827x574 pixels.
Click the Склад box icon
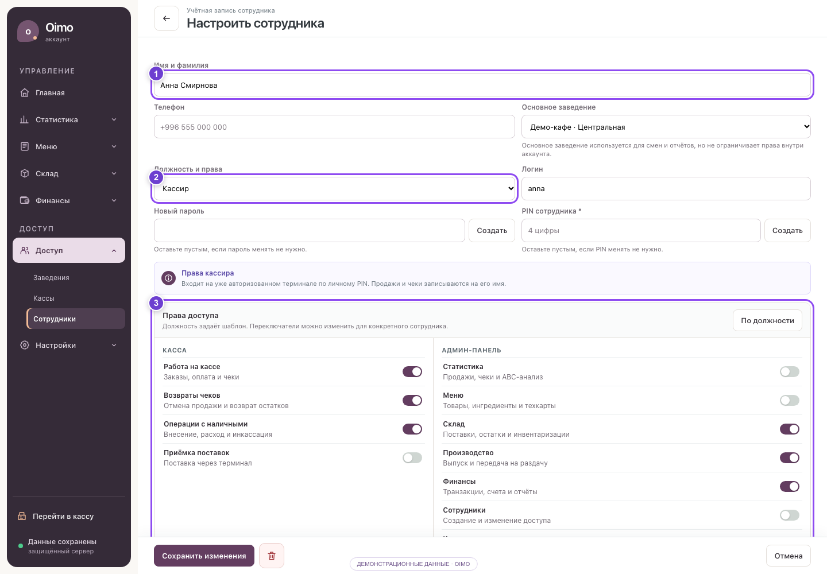pos(25,173)
